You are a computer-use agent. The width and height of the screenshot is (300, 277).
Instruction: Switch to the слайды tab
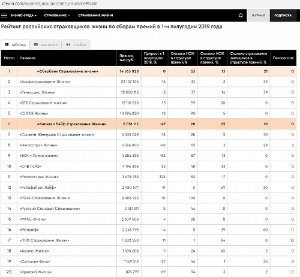click(x=76, y=44)
